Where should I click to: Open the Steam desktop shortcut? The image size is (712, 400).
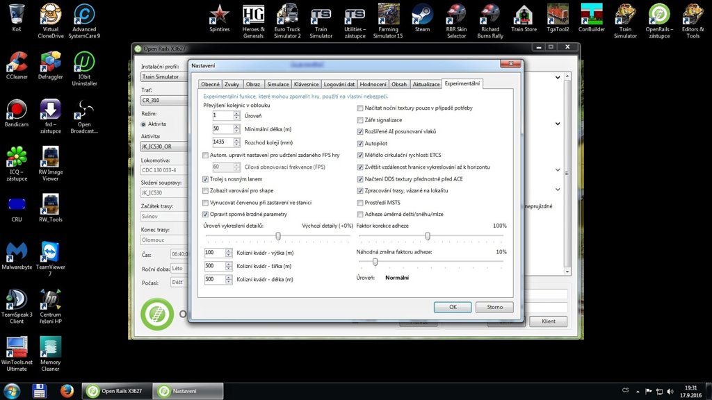click(x=422, y=15)
